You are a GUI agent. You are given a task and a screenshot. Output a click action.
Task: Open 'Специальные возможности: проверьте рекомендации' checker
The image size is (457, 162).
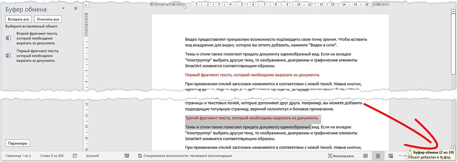185,156
